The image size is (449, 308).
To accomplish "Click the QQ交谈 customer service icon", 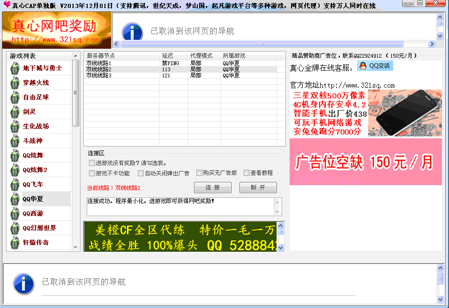I will (375, 66).
